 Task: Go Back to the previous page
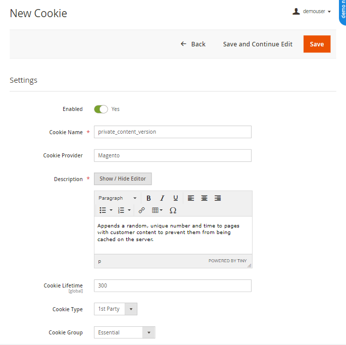click(193, 44)
